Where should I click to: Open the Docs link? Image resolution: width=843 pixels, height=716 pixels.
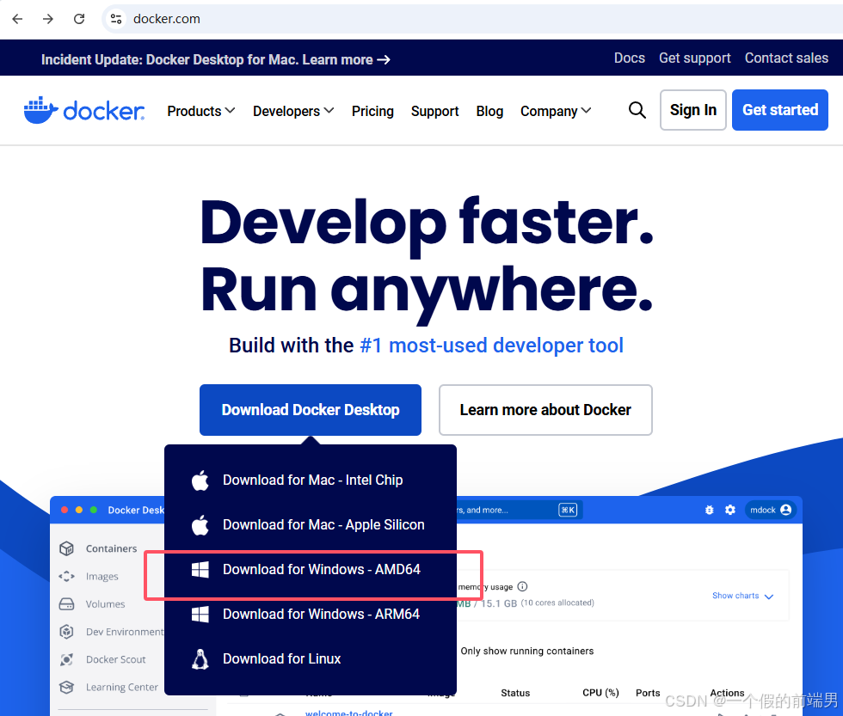[630, 58]
